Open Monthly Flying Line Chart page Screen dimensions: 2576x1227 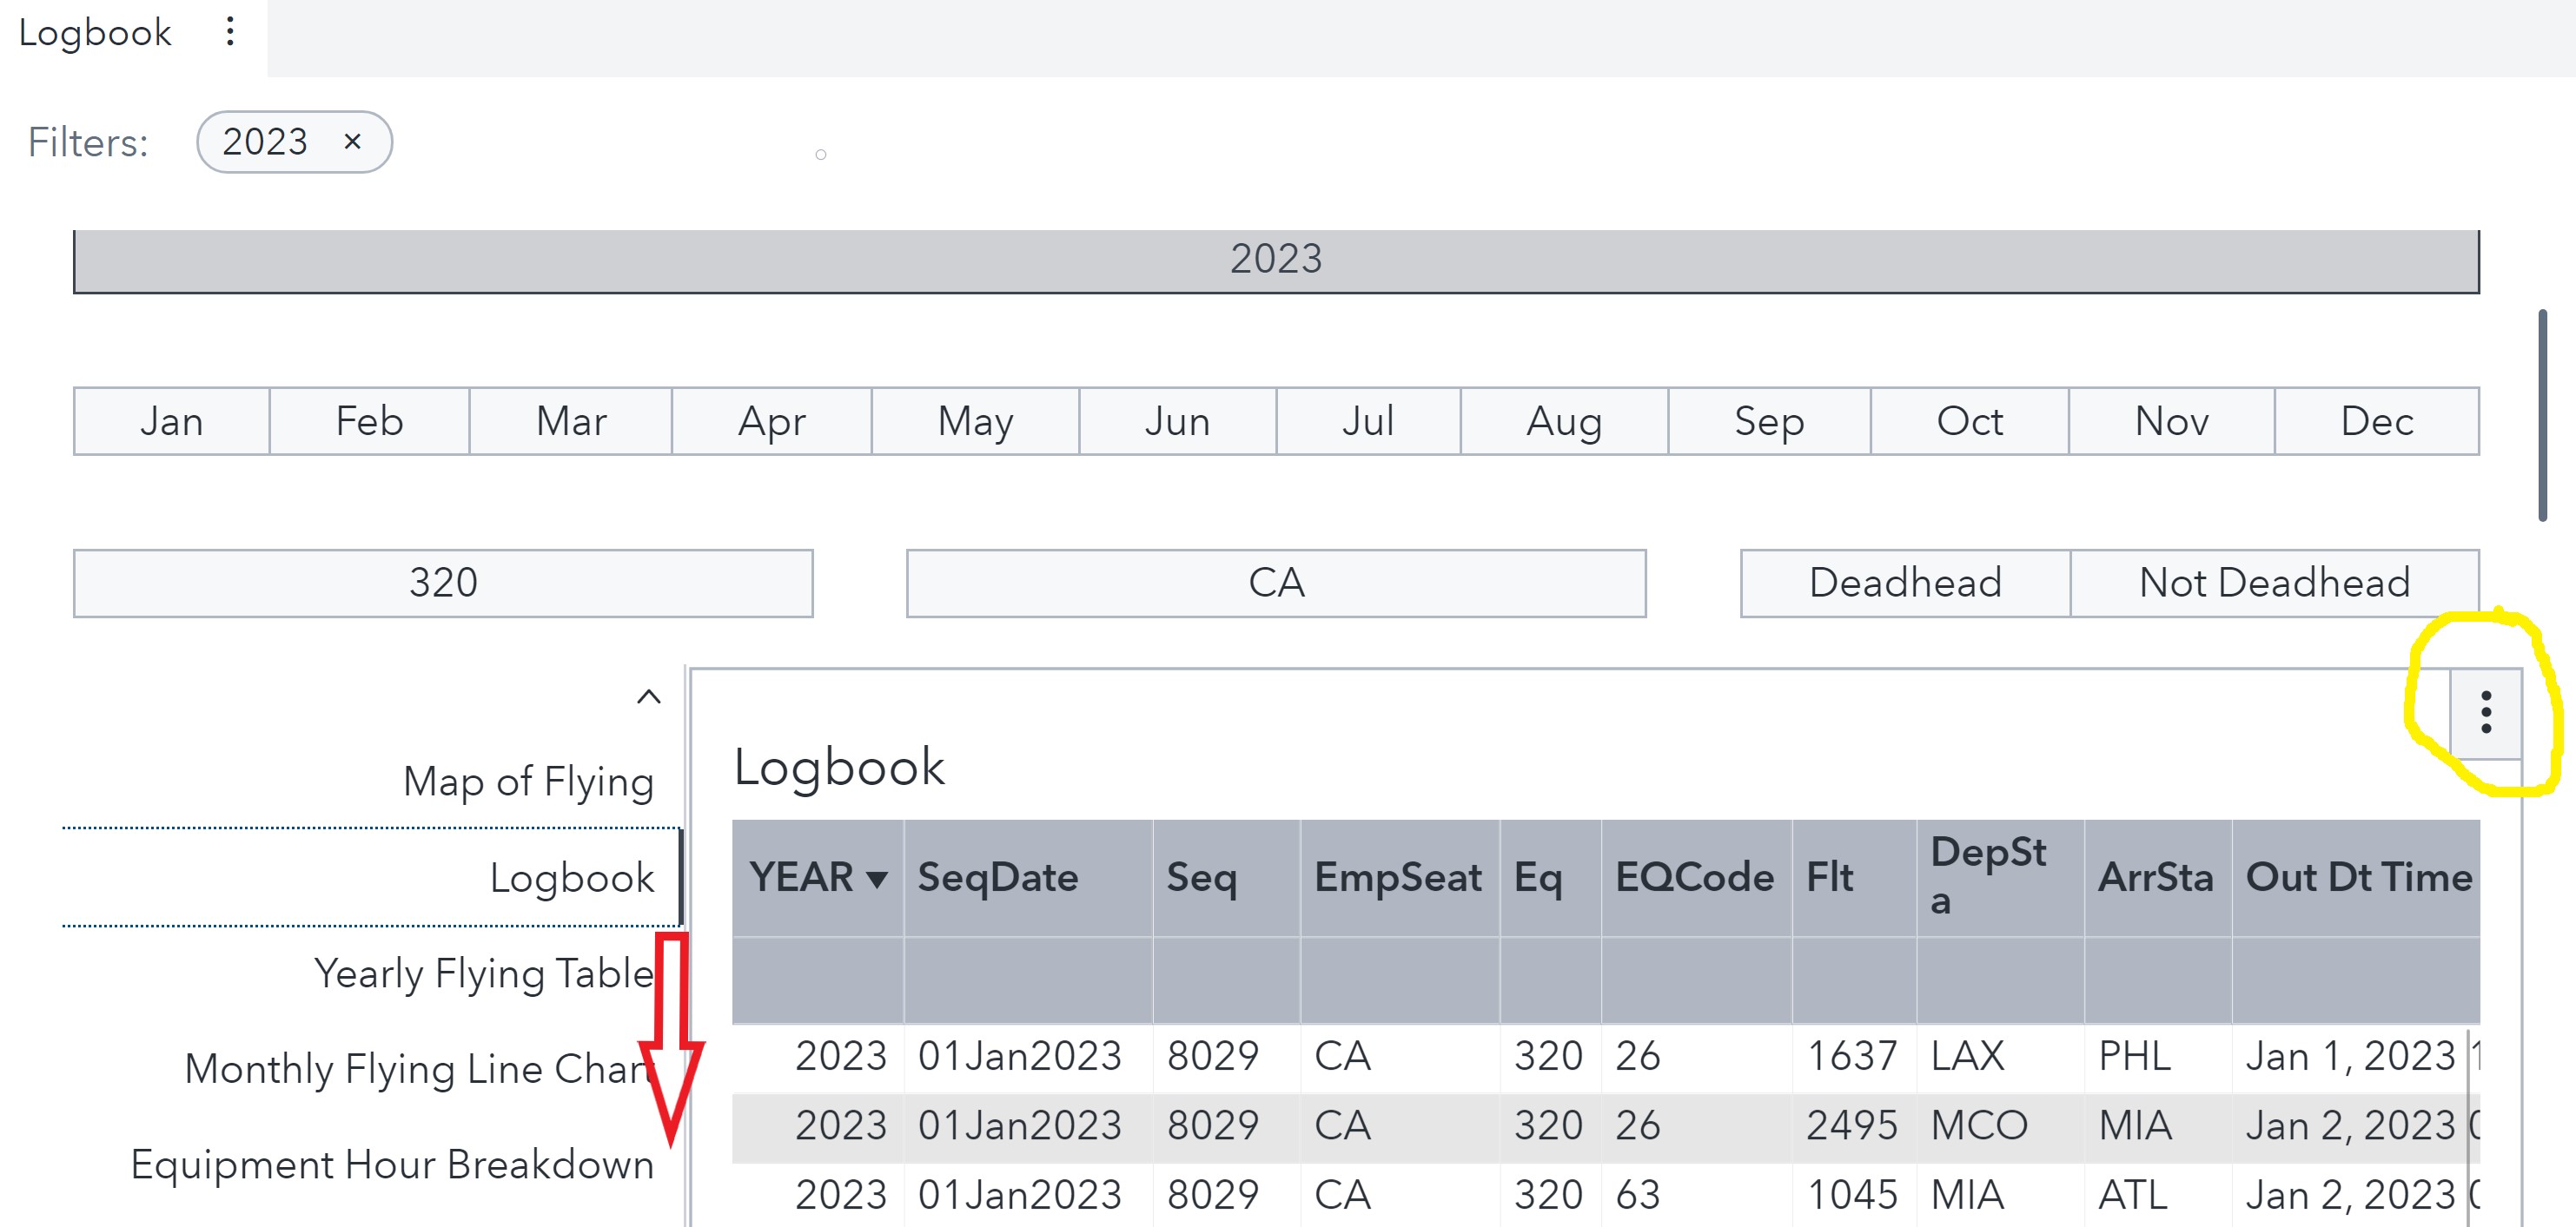click(420, 1069)
